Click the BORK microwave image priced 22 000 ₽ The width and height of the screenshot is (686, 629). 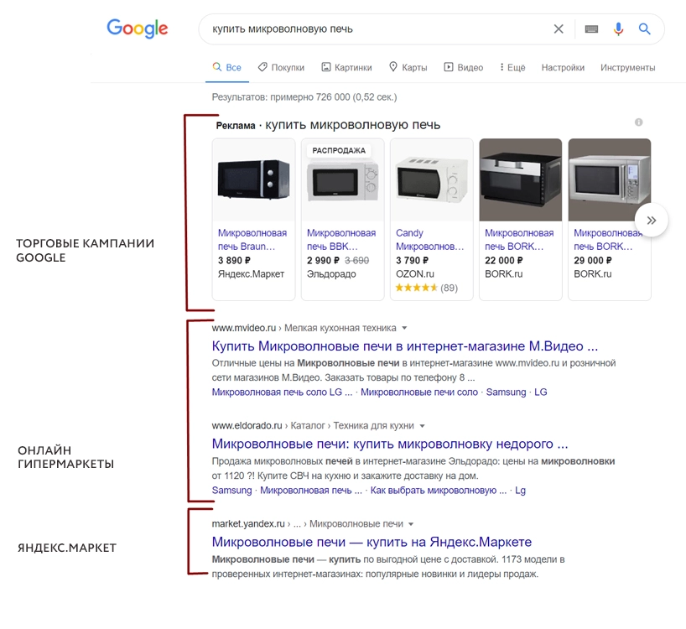point(521,179)
